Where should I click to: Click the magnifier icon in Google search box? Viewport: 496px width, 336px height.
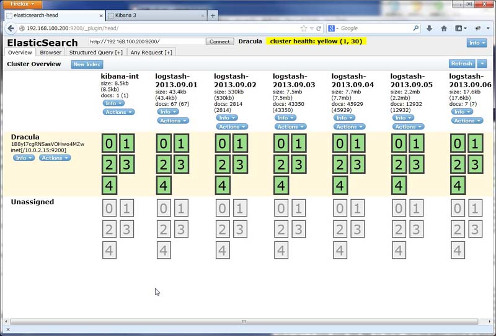[x=416, y=28]
